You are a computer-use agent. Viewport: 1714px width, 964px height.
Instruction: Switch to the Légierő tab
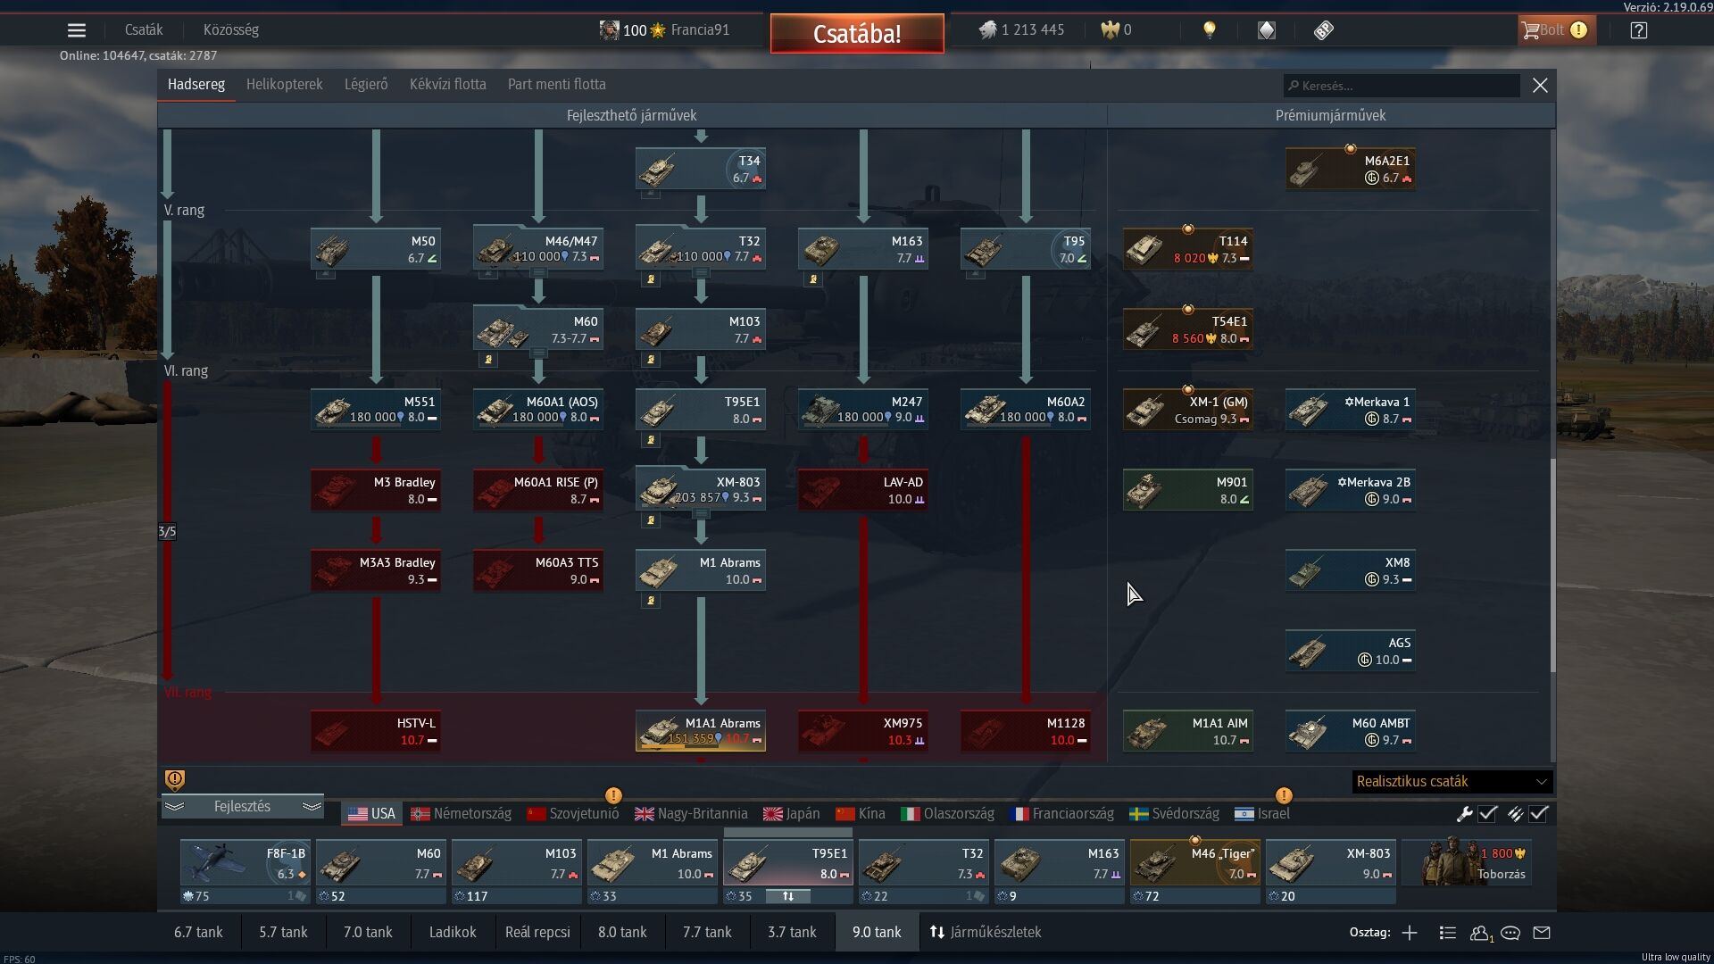[x=366, y=85]
